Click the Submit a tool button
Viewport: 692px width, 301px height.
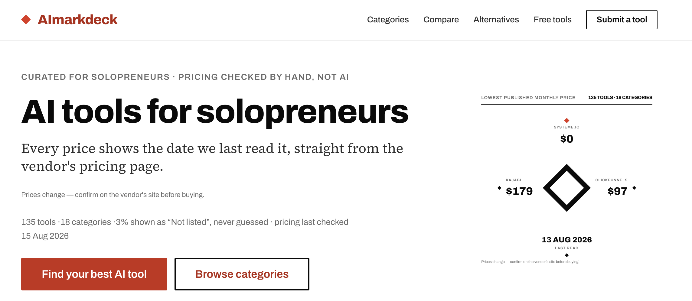coord(622,20)
